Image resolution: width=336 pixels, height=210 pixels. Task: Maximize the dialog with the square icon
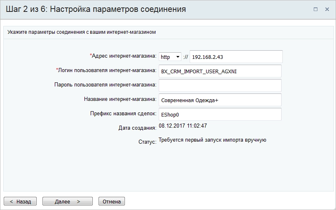(315, 9)
